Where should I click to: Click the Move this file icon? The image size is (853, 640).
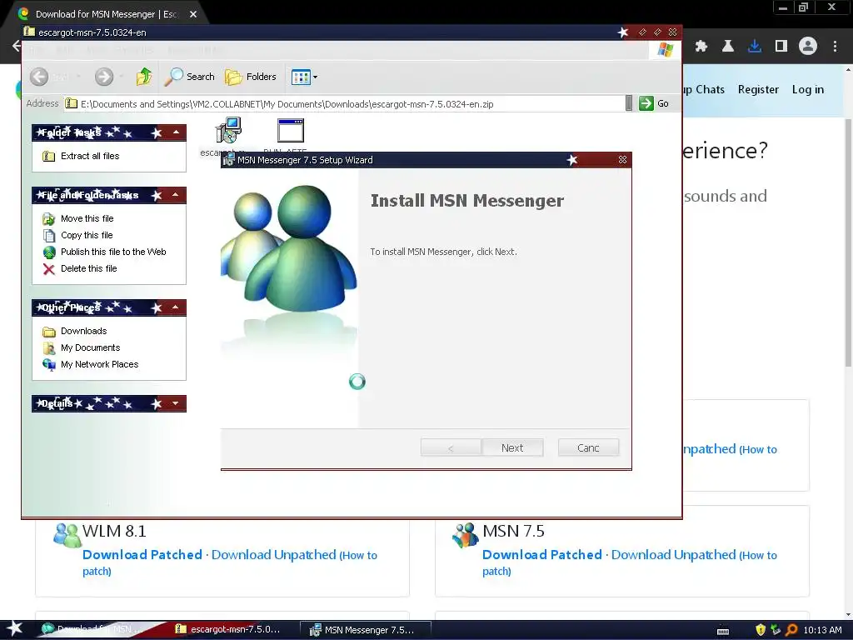pos(49,219)
